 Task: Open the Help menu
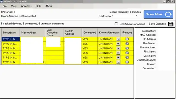click(38, 6)
